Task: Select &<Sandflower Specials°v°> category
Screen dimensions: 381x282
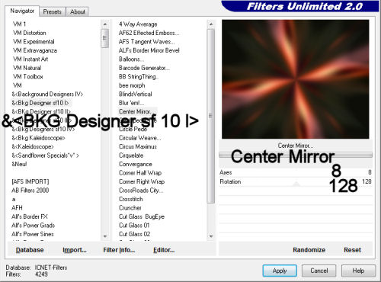Action: click(x=46, y=155)
